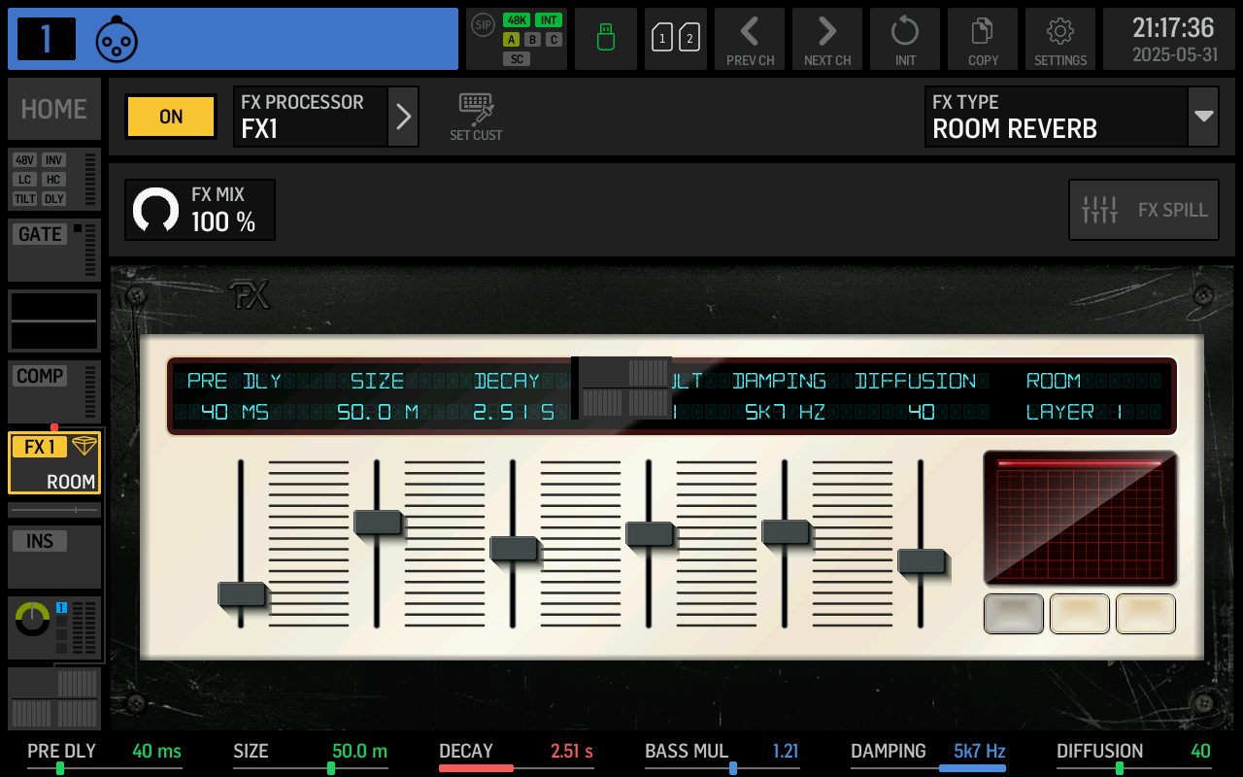1243x777 pixels.
Task: Toggle the SIP solo-in-place button
Action: (x=483, y=25)
